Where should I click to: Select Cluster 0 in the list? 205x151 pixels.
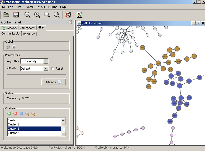tap(34, 120)
